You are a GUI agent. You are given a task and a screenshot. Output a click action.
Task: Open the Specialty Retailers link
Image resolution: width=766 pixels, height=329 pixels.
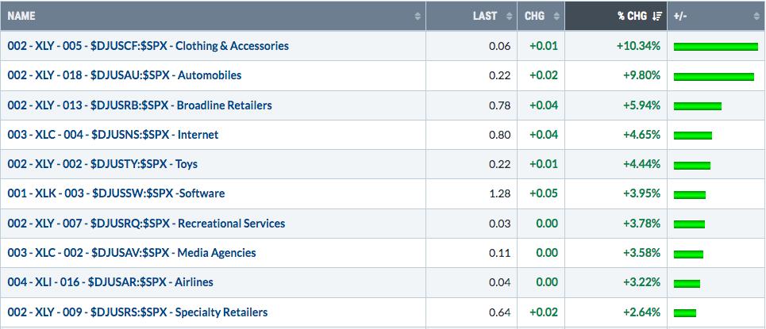(x=137, y=312)
